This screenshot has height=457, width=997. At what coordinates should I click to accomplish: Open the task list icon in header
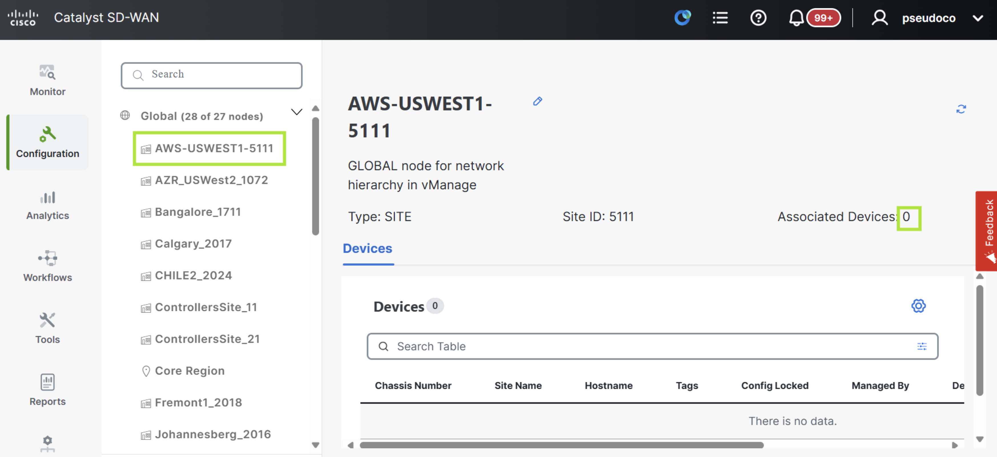coord(720,18)
